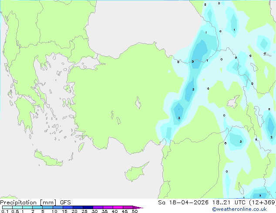Click the purple arrow tip above 50 mm
The width and height of the screenshot is (276, 213).
click(138, 207)
